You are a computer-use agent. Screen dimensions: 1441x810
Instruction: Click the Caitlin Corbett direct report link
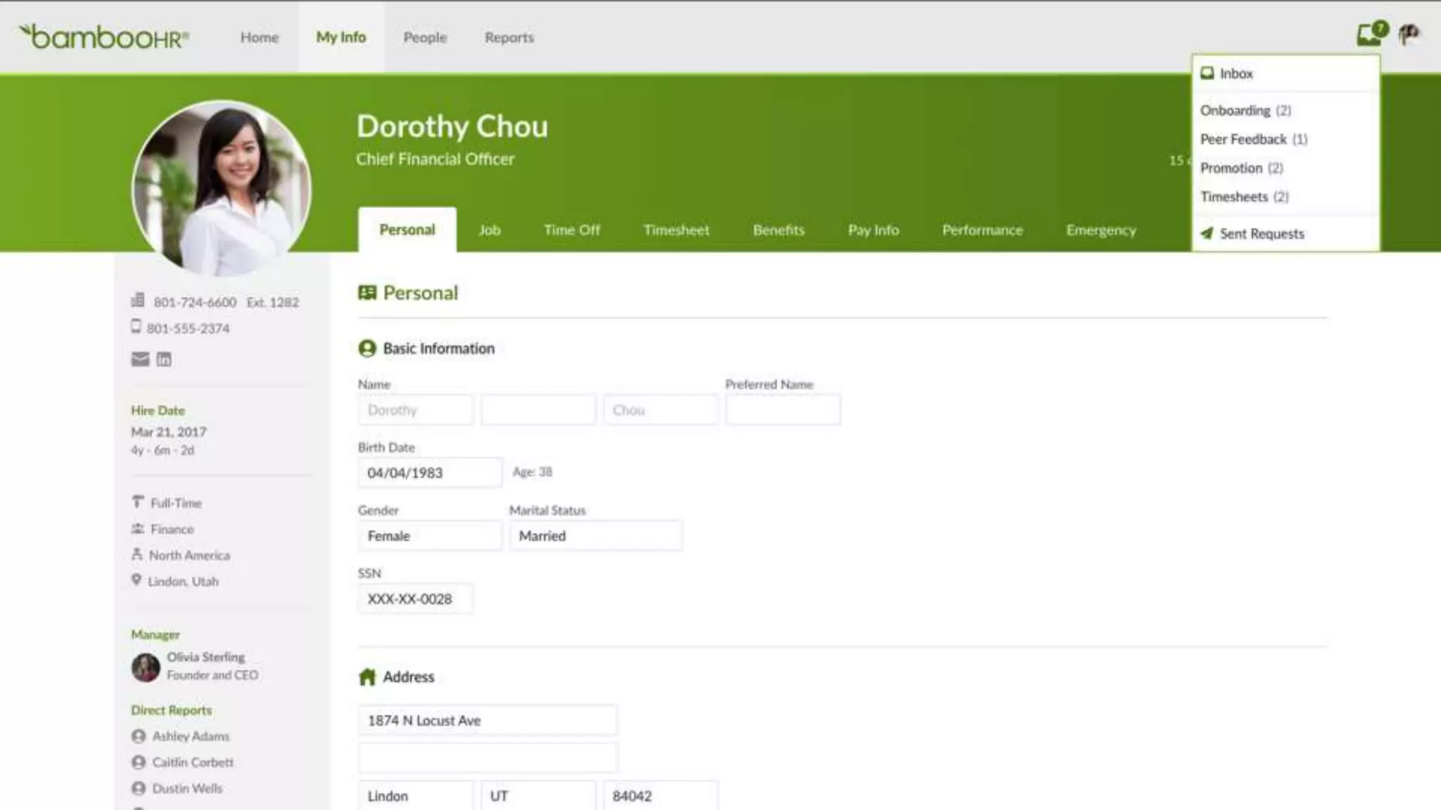coord(193,762)
